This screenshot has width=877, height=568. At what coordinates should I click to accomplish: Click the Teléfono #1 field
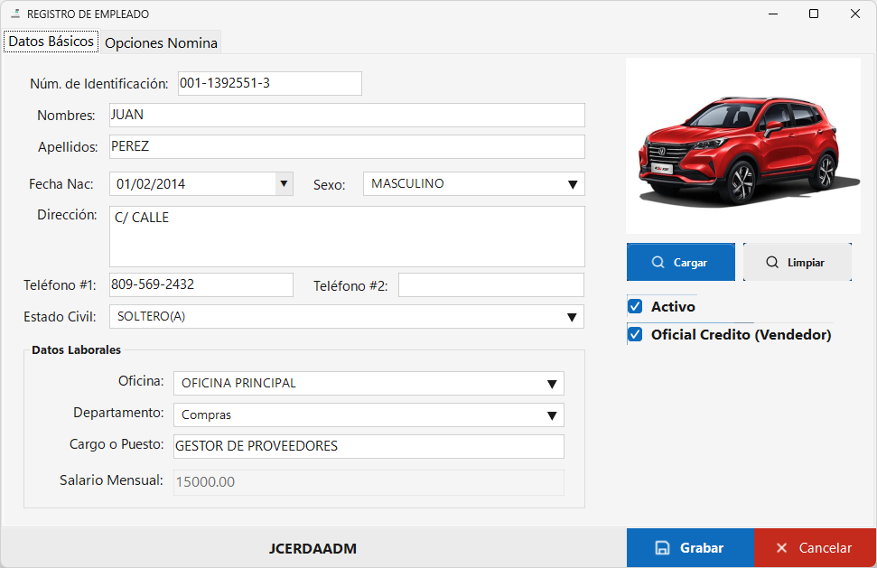point(201,284)
